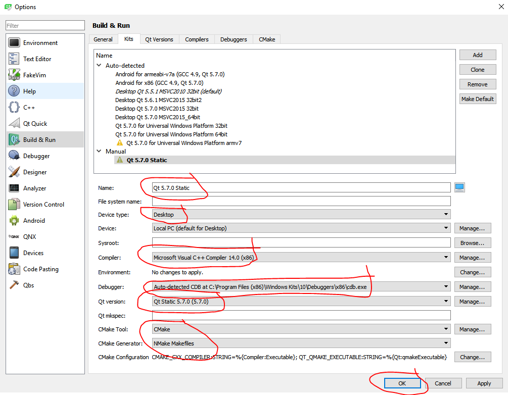Select the Build & Run category icon
Image resolution: width=508 pixels, height=395 pixels.
click(x=14, y=139)
